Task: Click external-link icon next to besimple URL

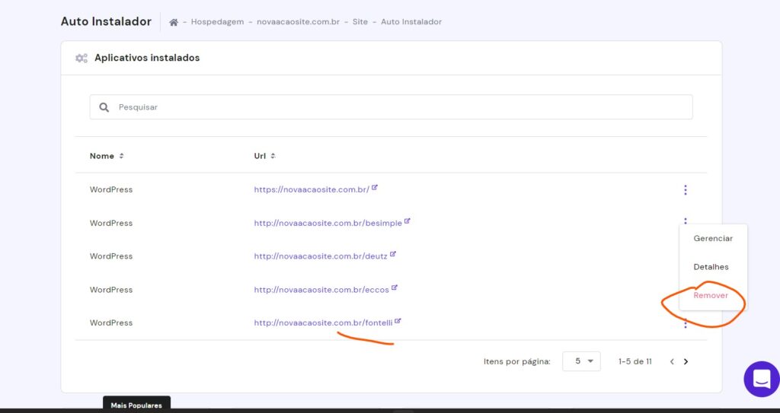Action: coord(408,221)
